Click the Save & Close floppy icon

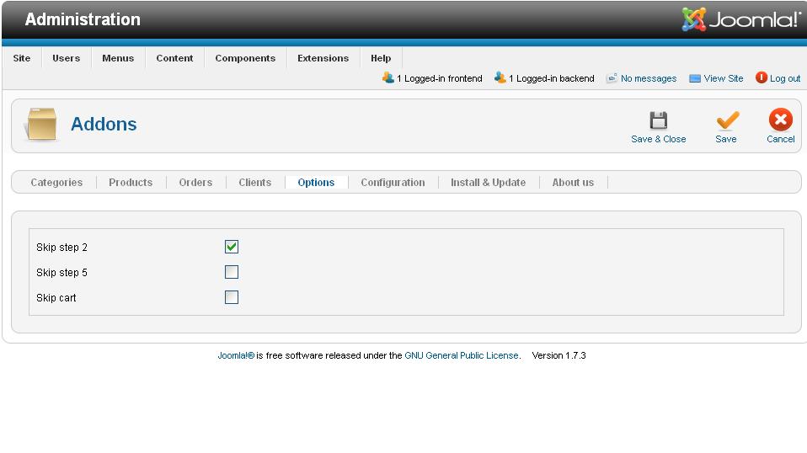[x=658, y=120]
